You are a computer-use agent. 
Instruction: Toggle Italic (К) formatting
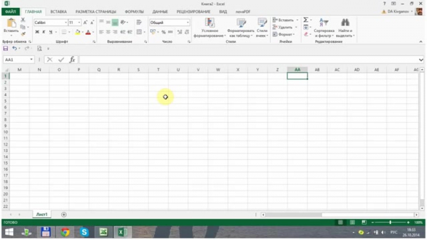pos(44,32)
